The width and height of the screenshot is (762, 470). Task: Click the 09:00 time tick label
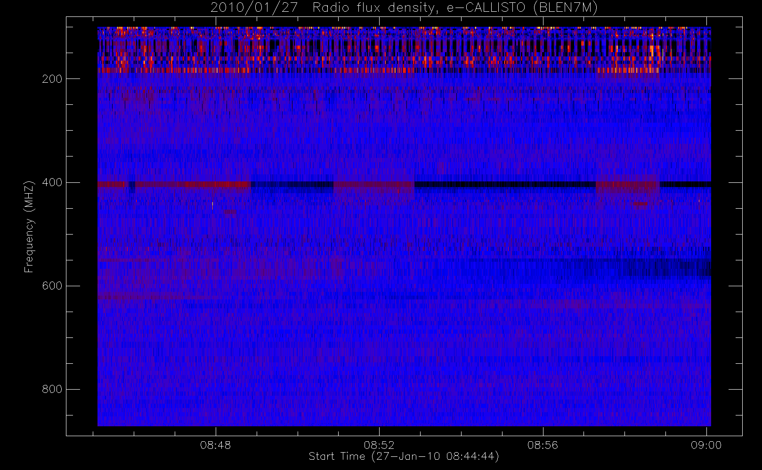pos(706,445)
